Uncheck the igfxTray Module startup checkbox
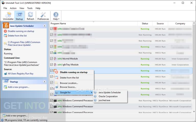Screen dimensions: 196x122 52,65
